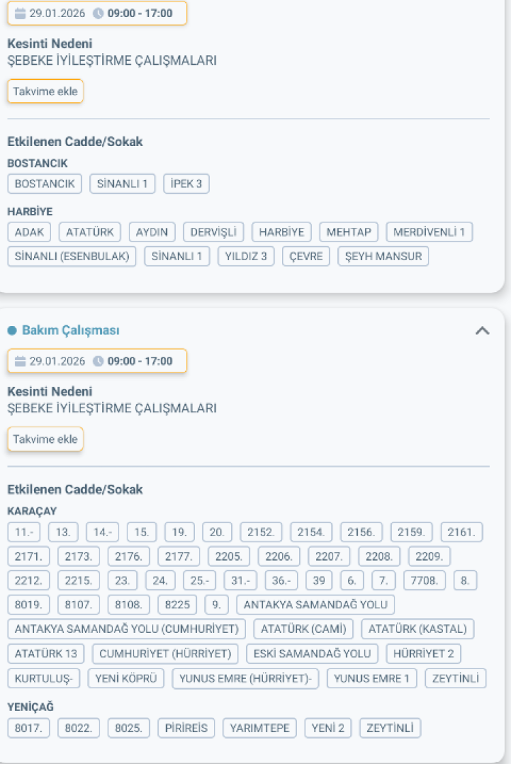Choose the PİRİREİS tag under Yeniçağ
This screenshot has width=511, height=764.
(187, 728)
